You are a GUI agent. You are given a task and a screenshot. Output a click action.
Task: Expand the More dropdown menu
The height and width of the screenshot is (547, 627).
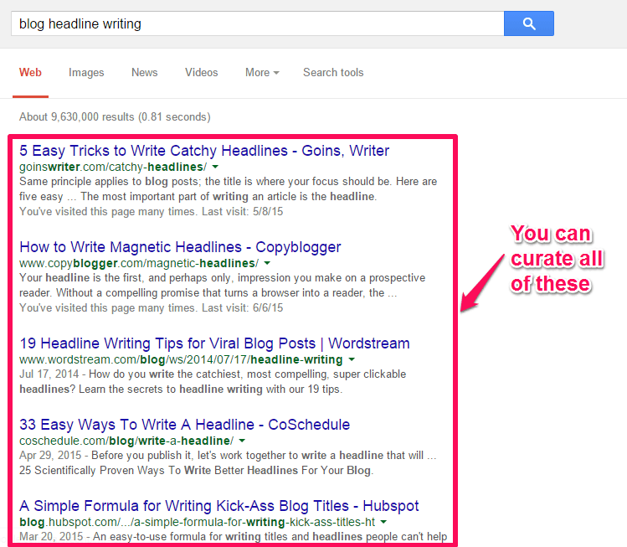click(x=262, y=72)
